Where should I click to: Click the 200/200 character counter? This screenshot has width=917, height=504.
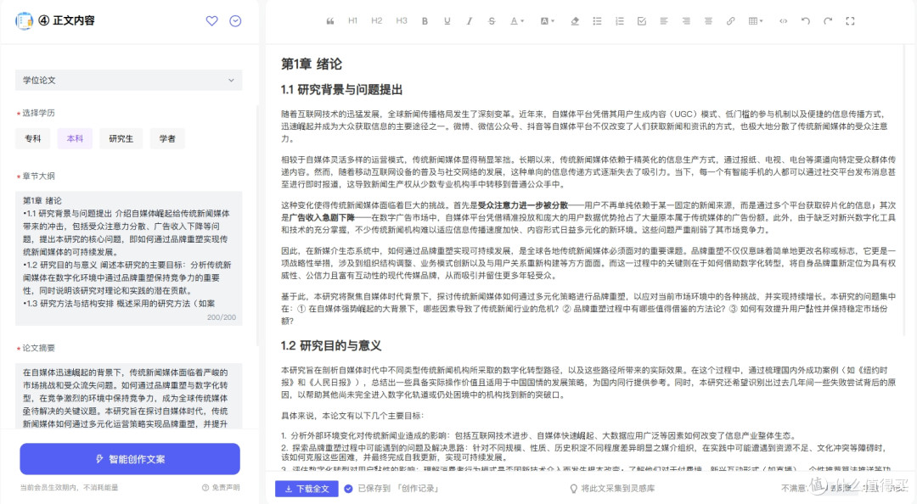coord(221,317)
